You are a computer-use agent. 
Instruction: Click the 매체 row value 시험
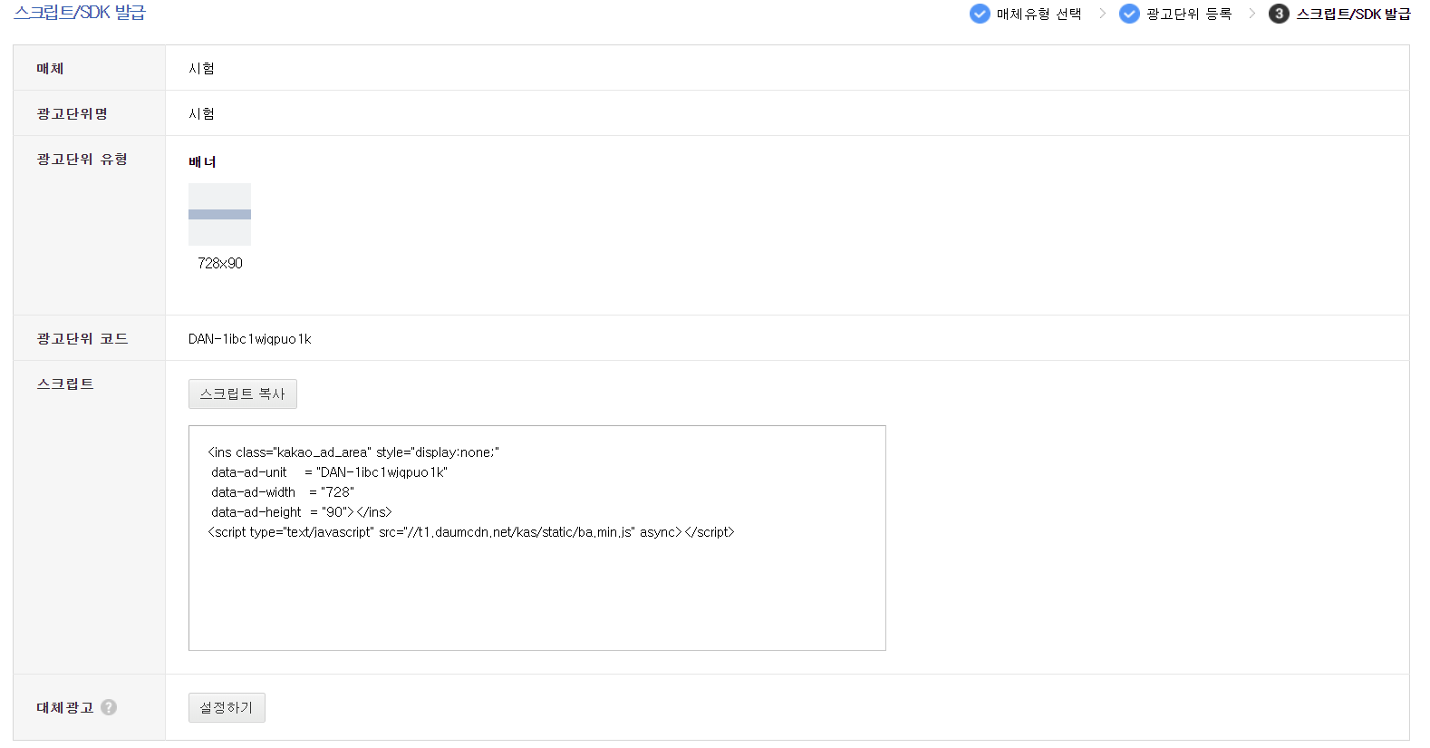tap(201, 68)
